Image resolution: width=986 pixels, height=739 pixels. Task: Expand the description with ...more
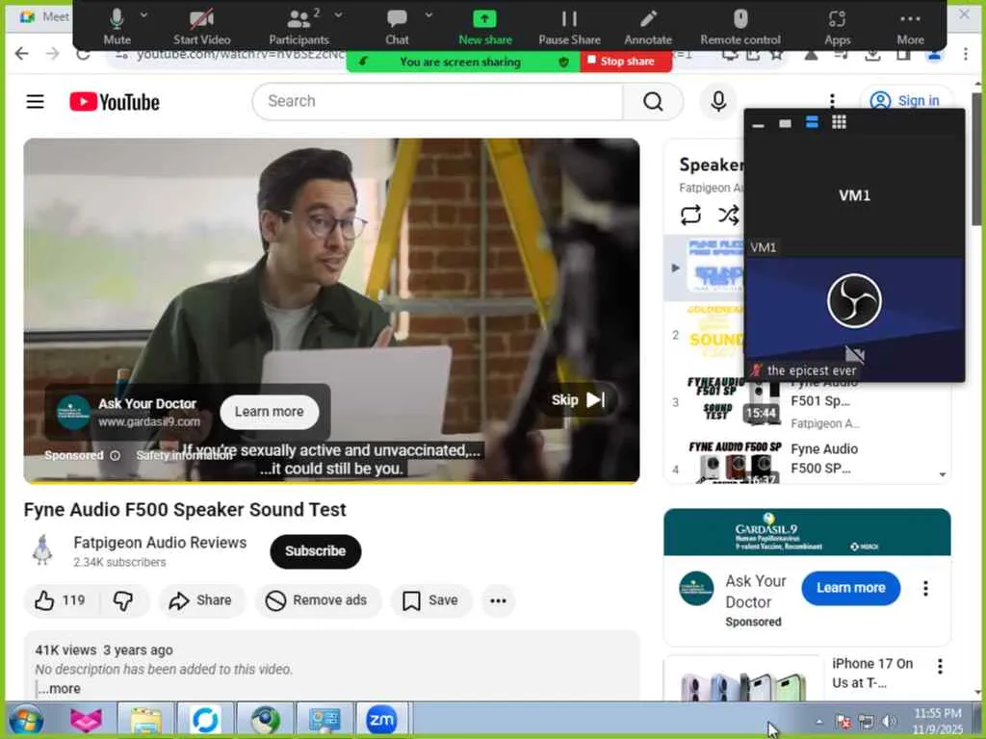pyautogui.click(x=59, y=689)
